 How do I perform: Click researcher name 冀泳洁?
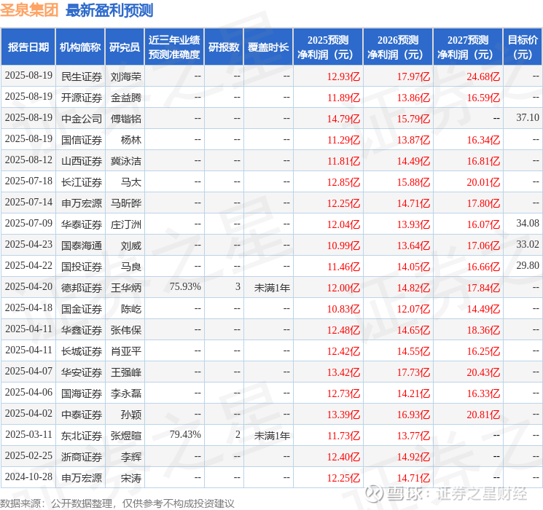click(126, 161)
